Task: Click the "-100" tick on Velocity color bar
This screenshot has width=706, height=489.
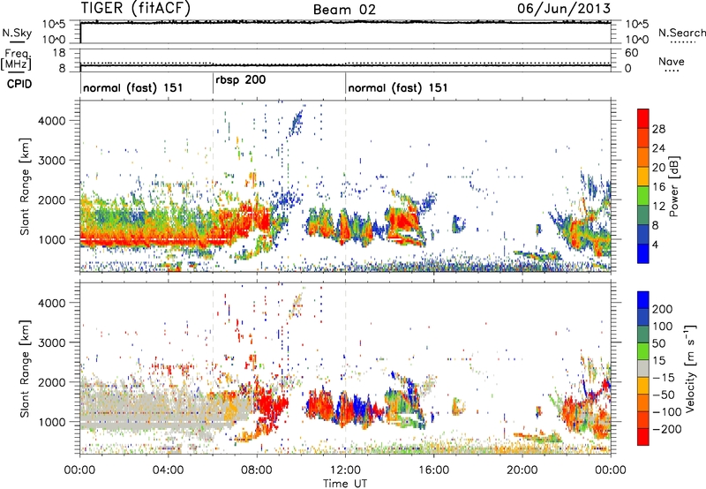Action: [667, 412]
